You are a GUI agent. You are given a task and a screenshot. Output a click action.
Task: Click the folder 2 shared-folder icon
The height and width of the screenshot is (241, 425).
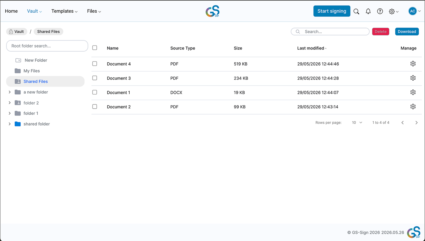click(x=18, y=103)
